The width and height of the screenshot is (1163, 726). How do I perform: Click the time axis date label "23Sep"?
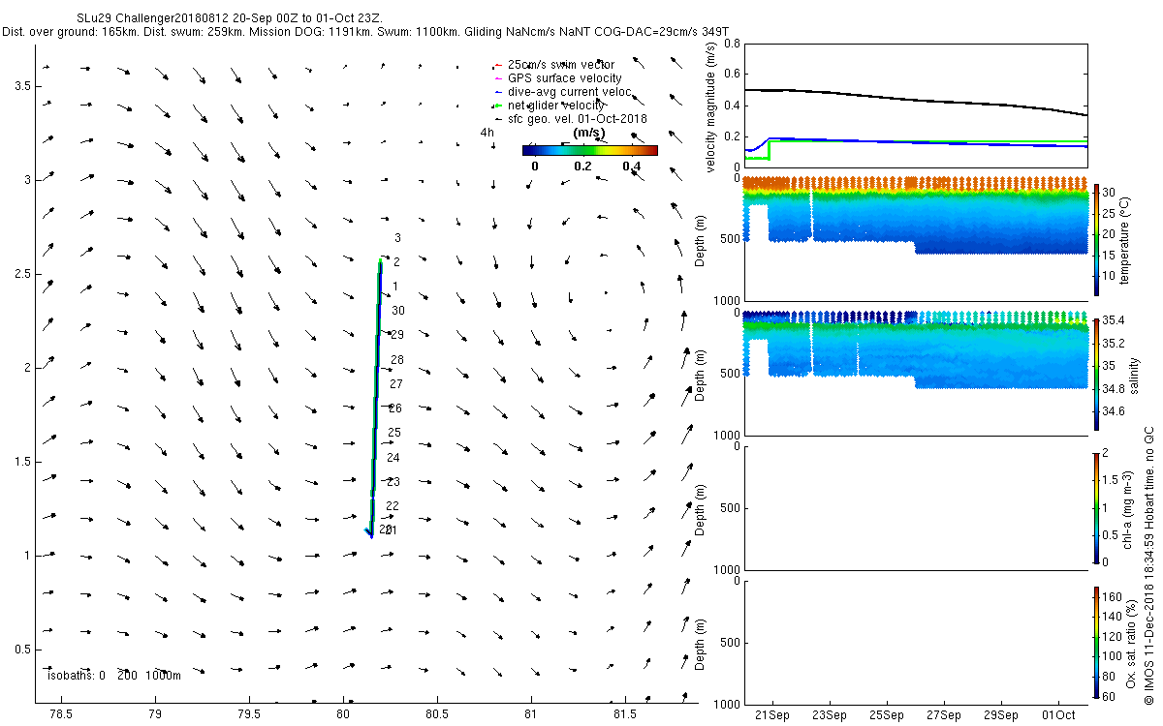pyautogui.click(x=830, y=715)
